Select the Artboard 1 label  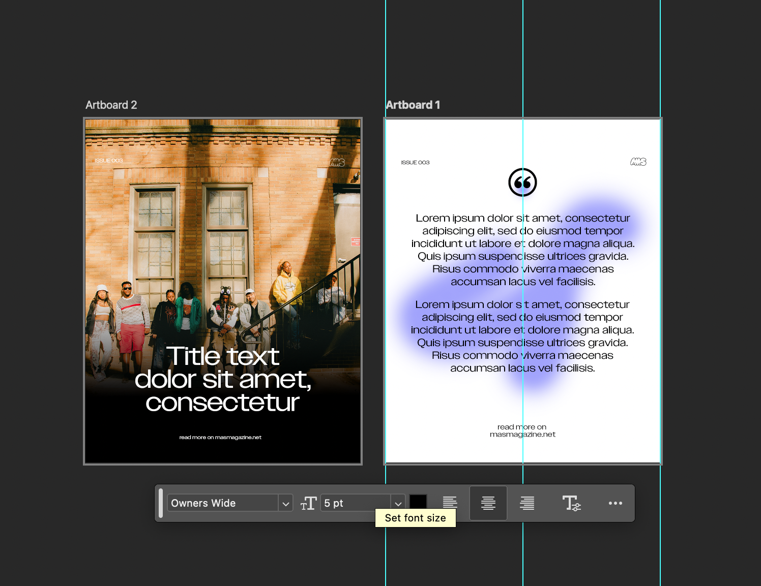(x=413, y=105)
